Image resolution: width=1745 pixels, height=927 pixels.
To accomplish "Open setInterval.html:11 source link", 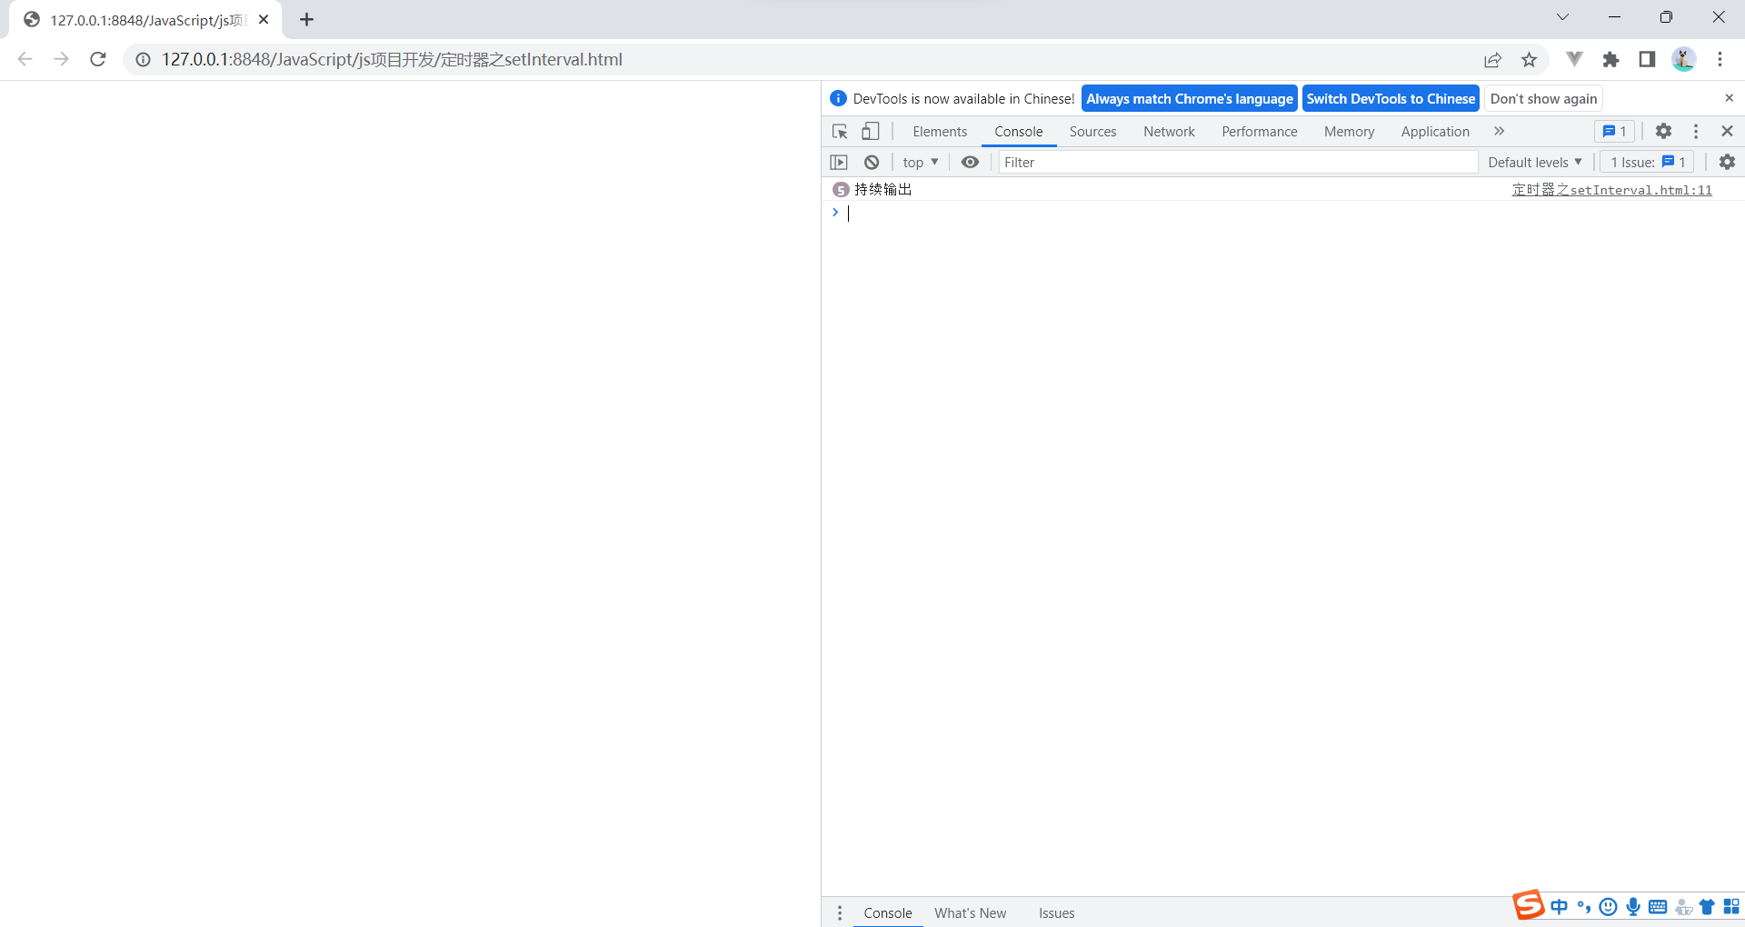I will pyautogui.click(x=1612, y=190).
